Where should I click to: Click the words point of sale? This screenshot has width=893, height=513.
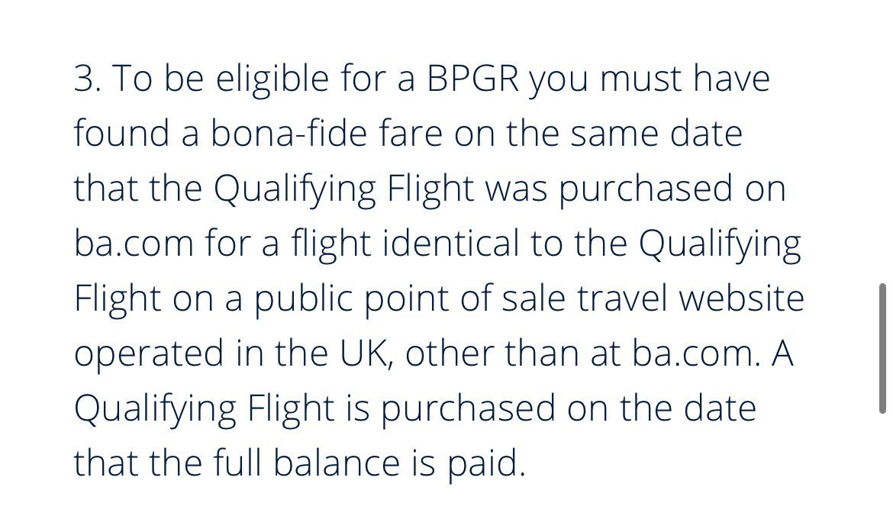(462, 299)
